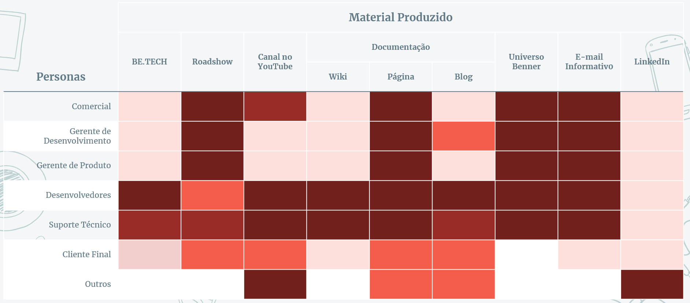Viewport: 690px width, 303px height.
Task: Select the Desenvolvedores row's Roadshow cell
Action: (212, 195)
